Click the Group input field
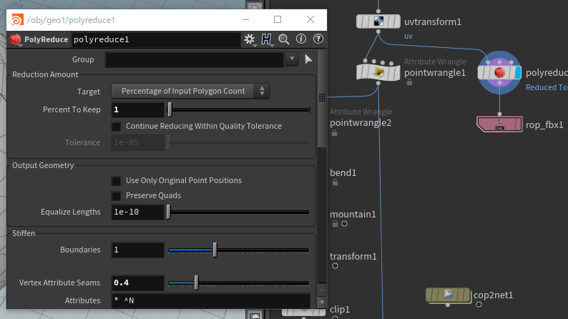The width and height of the screenshot is (568, 319). pyautogui.click(x=194, y=59)
